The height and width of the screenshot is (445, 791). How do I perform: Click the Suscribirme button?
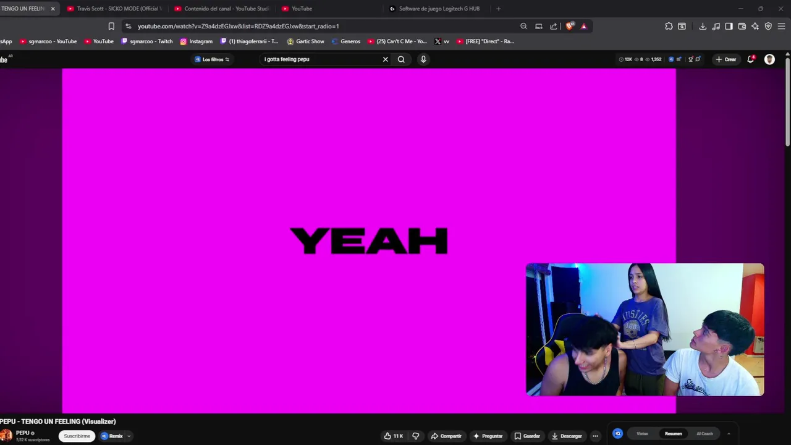point(77,436)
